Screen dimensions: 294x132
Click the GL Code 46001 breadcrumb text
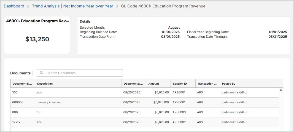[163, 6]
